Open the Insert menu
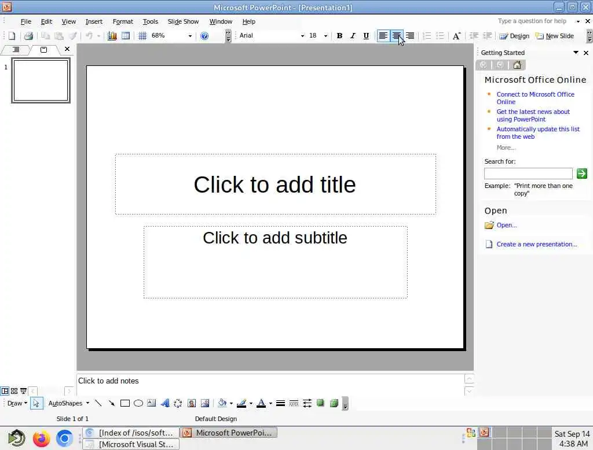 pos(94,21)
